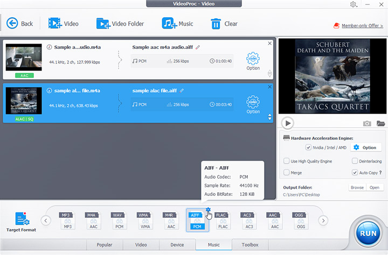Enable Deinterlacing checkbox
This screenshot has width=388, height=255.
pos(355,161)
